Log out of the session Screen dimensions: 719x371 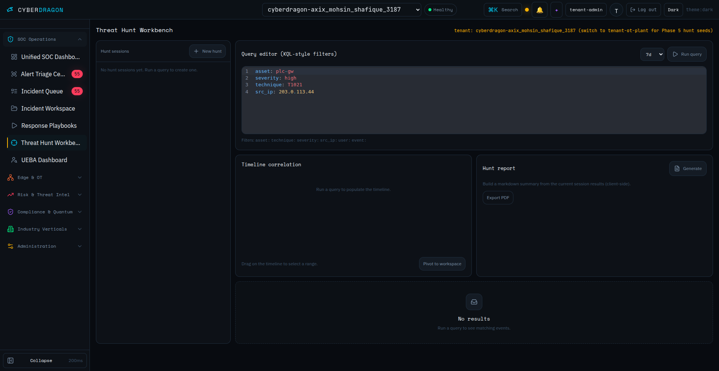coord(643,10)
